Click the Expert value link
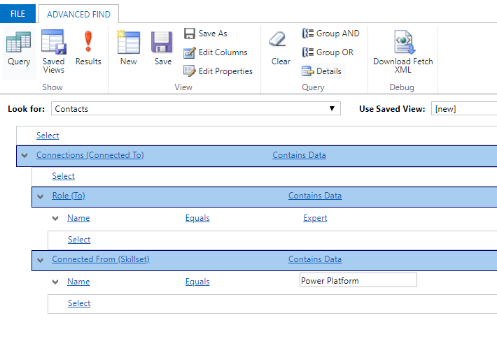Image resolution: width=497 pixels, height=341 pixels. [315, 218]
